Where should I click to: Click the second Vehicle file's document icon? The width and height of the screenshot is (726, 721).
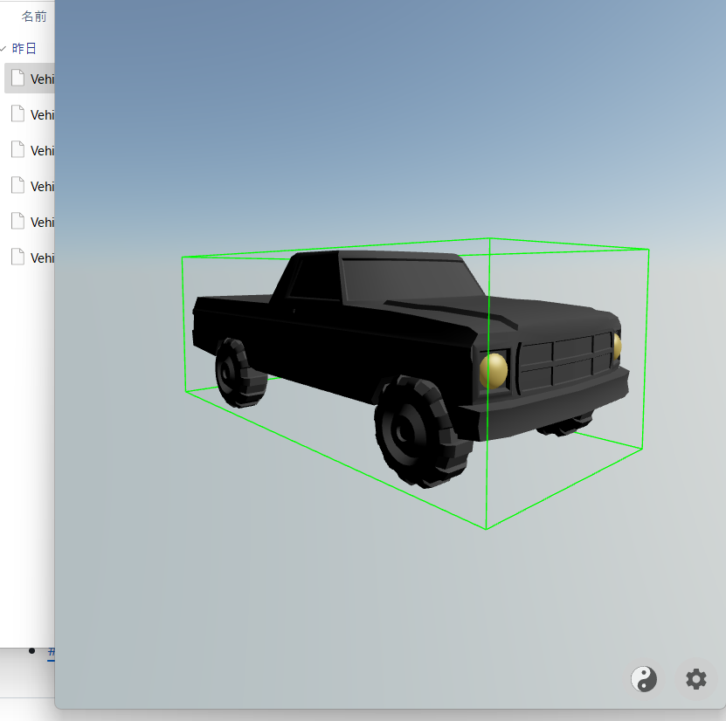[x=18, y=113]
